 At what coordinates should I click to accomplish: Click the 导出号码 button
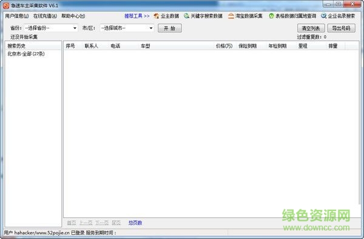point(341,29)
